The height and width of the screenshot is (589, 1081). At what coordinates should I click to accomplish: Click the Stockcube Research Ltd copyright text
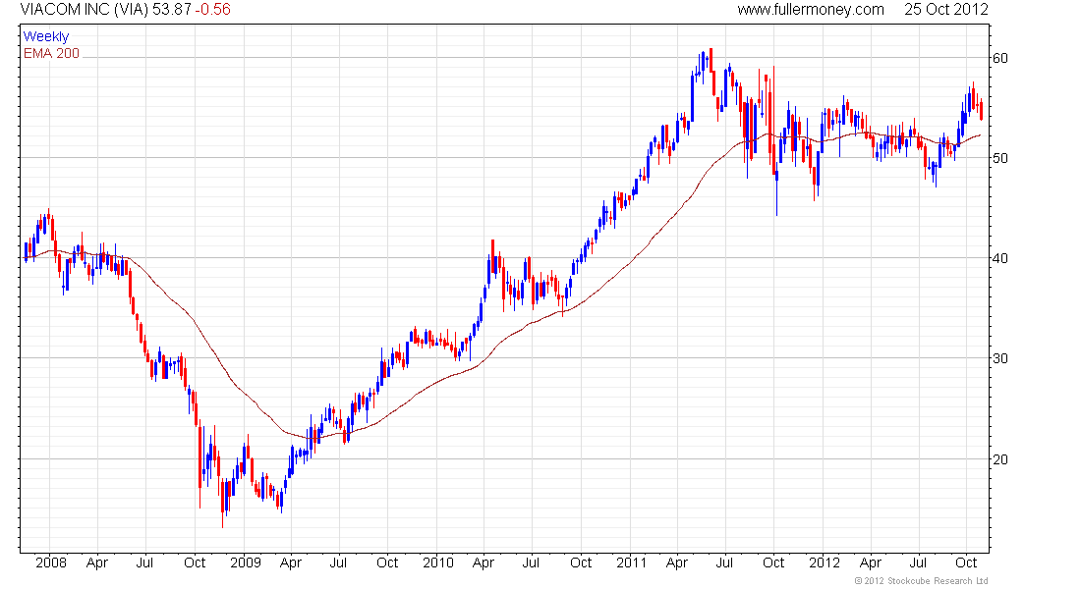click(922, 581)
